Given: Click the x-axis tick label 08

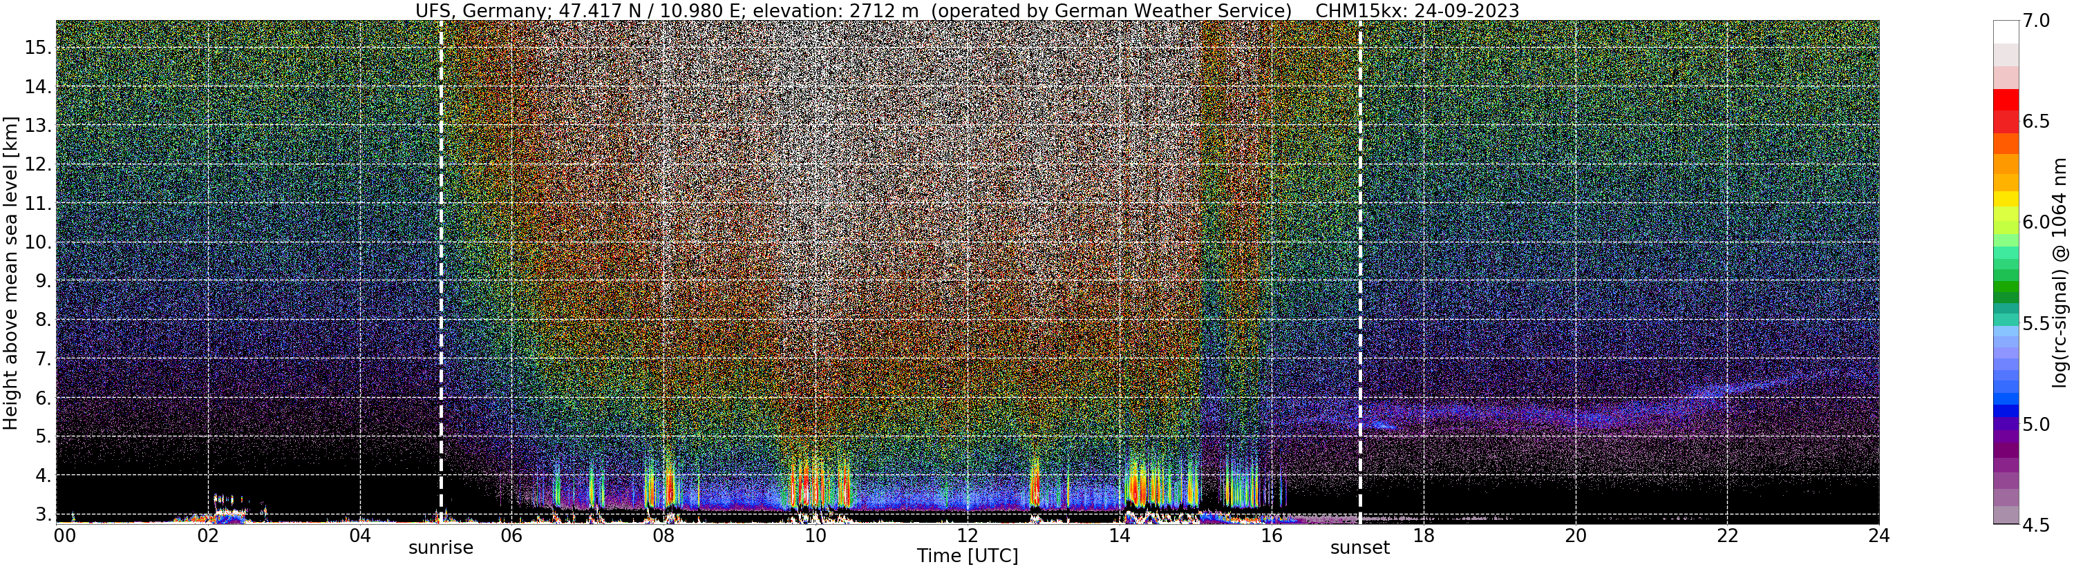Looking at the screenshot, I should (663, 534).
